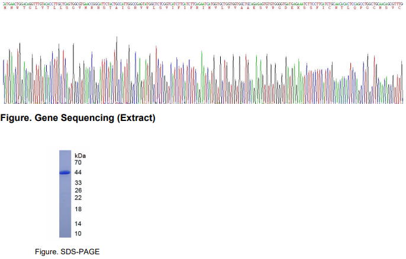Click the dark 44 kDa protein band

[65, 172]
